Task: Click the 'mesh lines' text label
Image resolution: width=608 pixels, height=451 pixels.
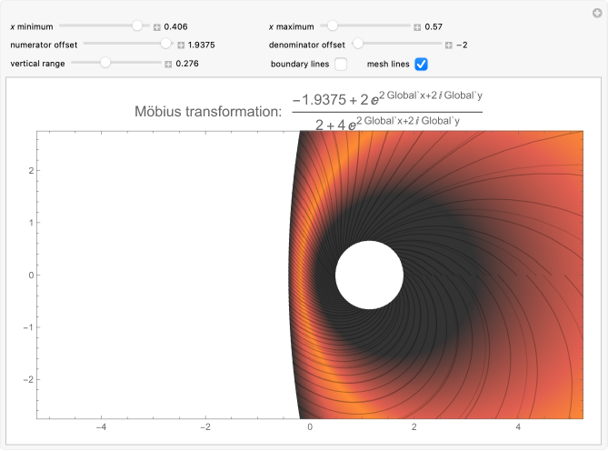Action: tap(388, 64)
